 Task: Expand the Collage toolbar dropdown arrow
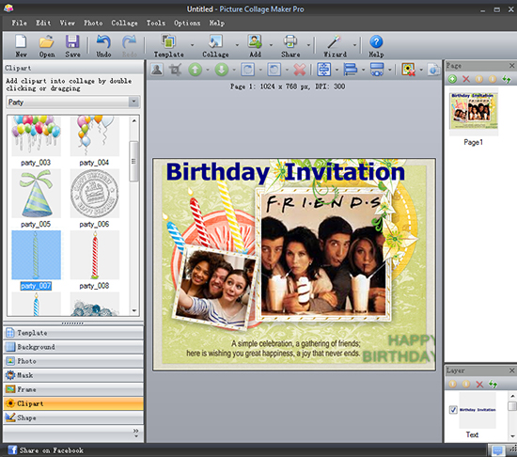click(x=237, y=45)
